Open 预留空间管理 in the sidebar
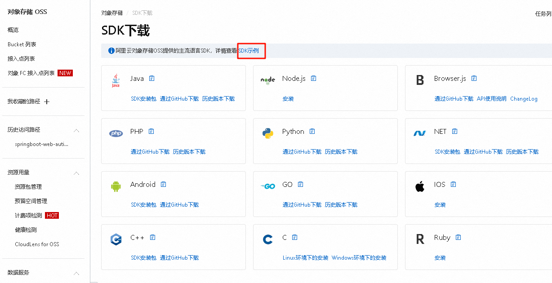552x283 pixels. (x=31, y=201)
